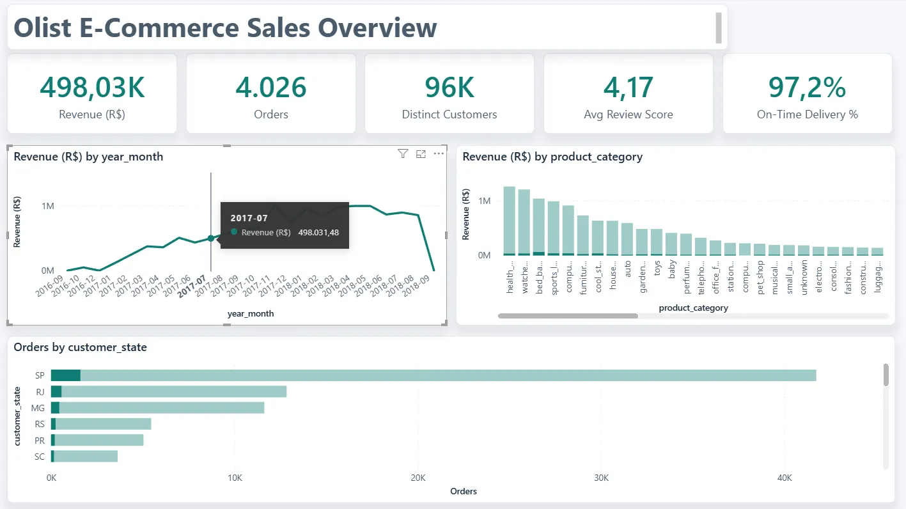Select the bed_ba… bar in the product category chart
This screenshot has height=509, width=906.
pyautogui.click(x=539, y=227)
